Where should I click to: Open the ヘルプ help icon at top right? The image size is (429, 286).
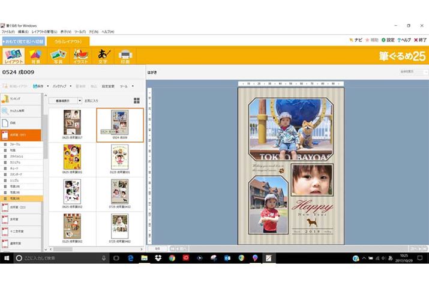click(x=404, y=40)
